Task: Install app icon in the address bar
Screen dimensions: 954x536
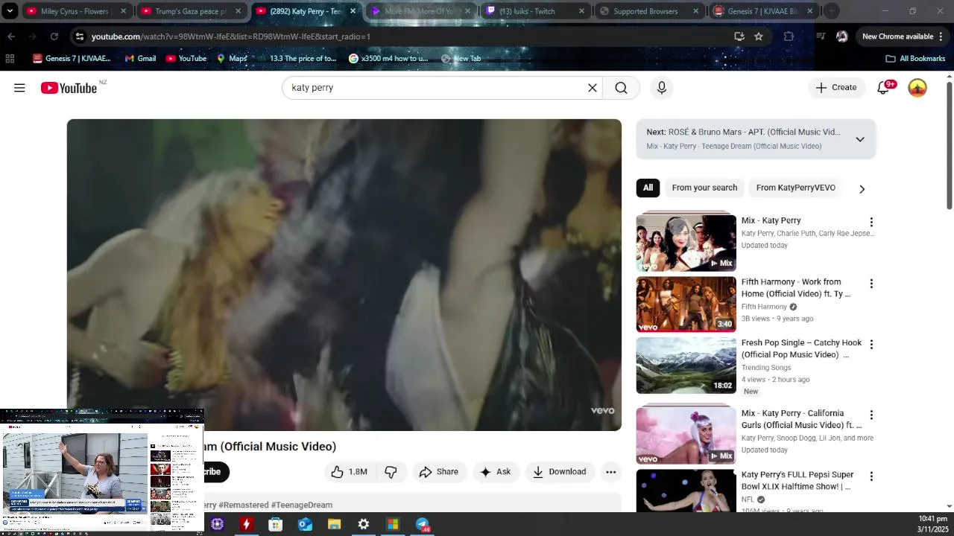Action: (x=739, y=36)
